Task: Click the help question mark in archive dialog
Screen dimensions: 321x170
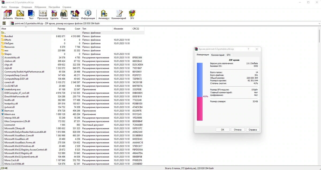Action: point(249,49)
